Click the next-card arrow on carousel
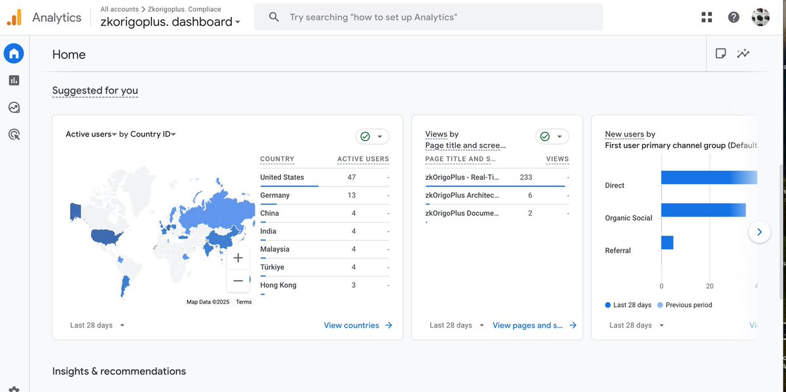The image size is (786, 392). click(x=759, y=232)
